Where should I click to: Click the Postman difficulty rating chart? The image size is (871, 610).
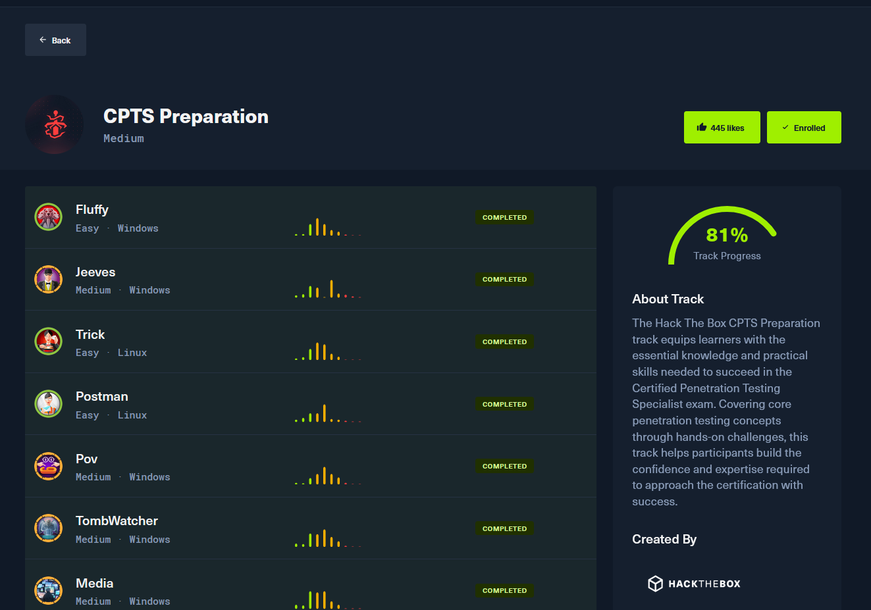(328, 413)
